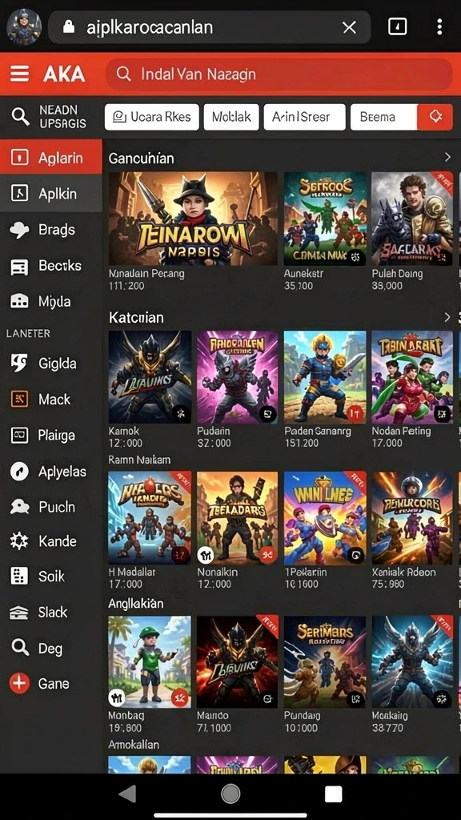This screenshot has height=820, width=461.
Task: Tap the profile avatar in browser bar
Action: click(24, 27)
